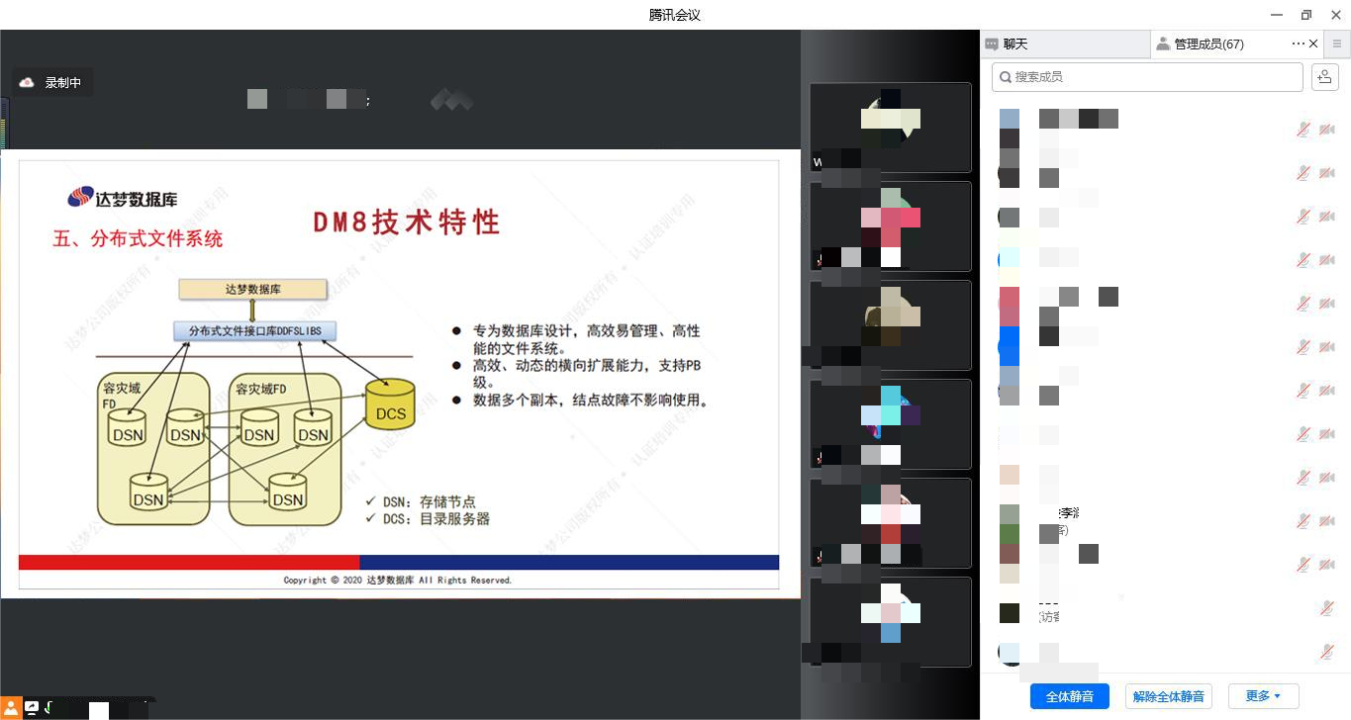
Task: Click 解除全体静音 to unmute all
Action: (1169, 696)
